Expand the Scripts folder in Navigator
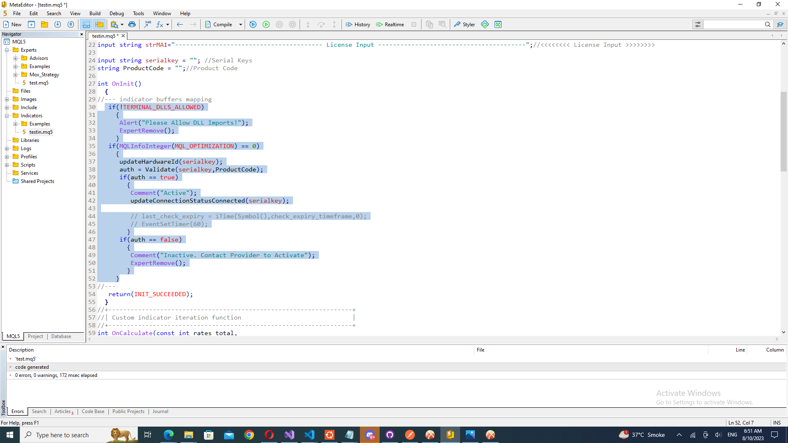 [7, 165]
